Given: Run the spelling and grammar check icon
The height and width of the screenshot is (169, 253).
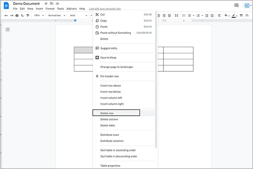Looking at the screenshot, I should 22,16.
